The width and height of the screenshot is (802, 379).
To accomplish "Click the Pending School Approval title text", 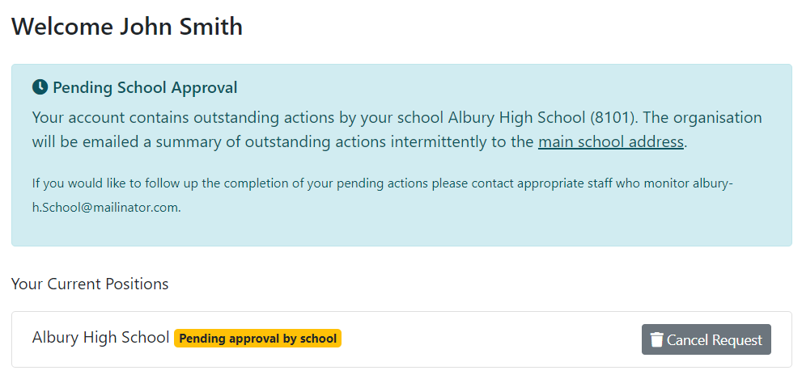I will [x=145, y=88].
